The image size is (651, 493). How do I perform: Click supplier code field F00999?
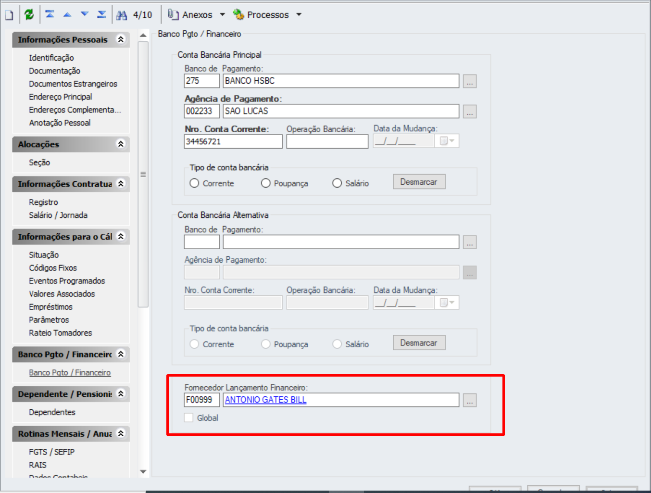(202, 400)
